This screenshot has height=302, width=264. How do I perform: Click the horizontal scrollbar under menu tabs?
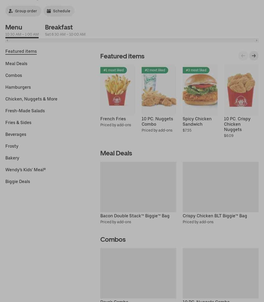coord(132,40)
